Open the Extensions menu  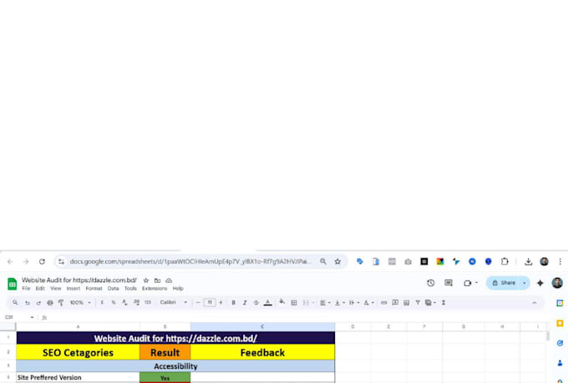155,289
